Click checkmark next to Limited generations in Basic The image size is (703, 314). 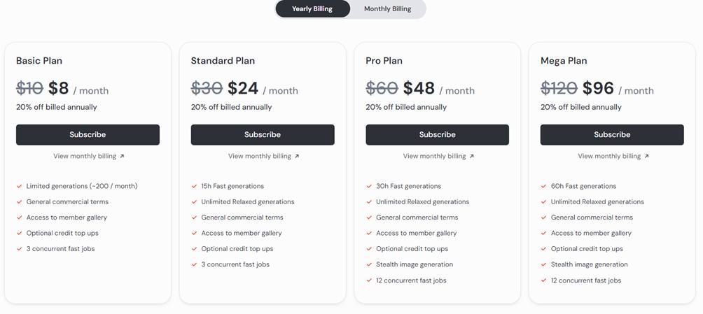point(19,186)
